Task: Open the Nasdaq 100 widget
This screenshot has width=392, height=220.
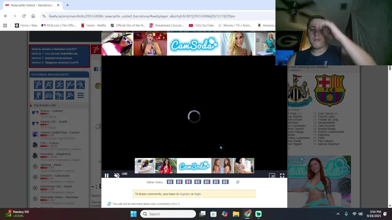Action: 17,214
